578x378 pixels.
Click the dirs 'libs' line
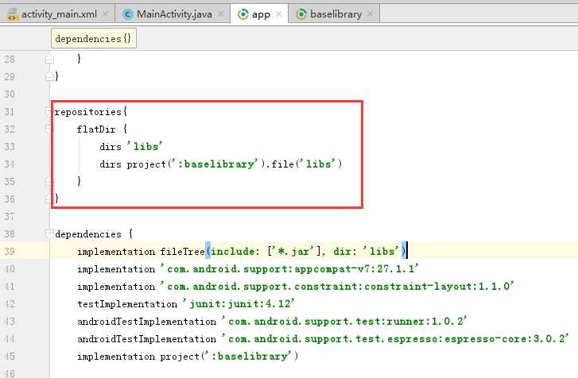coord(131,146)
